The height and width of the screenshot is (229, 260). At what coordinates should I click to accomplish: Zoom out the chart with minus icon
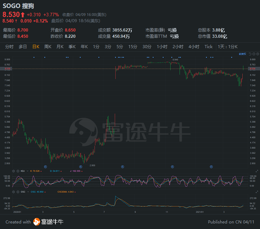point(254,54)
